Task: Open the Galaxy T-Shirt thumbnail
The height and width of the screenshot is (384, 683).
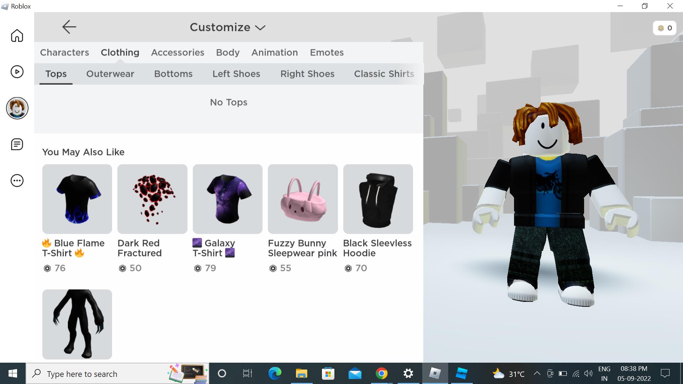Action: 228,199
